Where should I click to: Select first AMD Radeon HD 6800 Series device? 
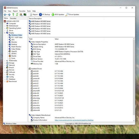coord(40,21)
